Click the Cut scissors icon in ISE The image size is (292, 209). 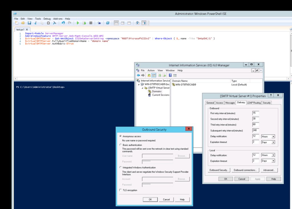pos(36,23)
